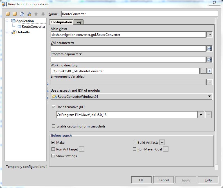Click the working directory macros list icon

[210, 71]
